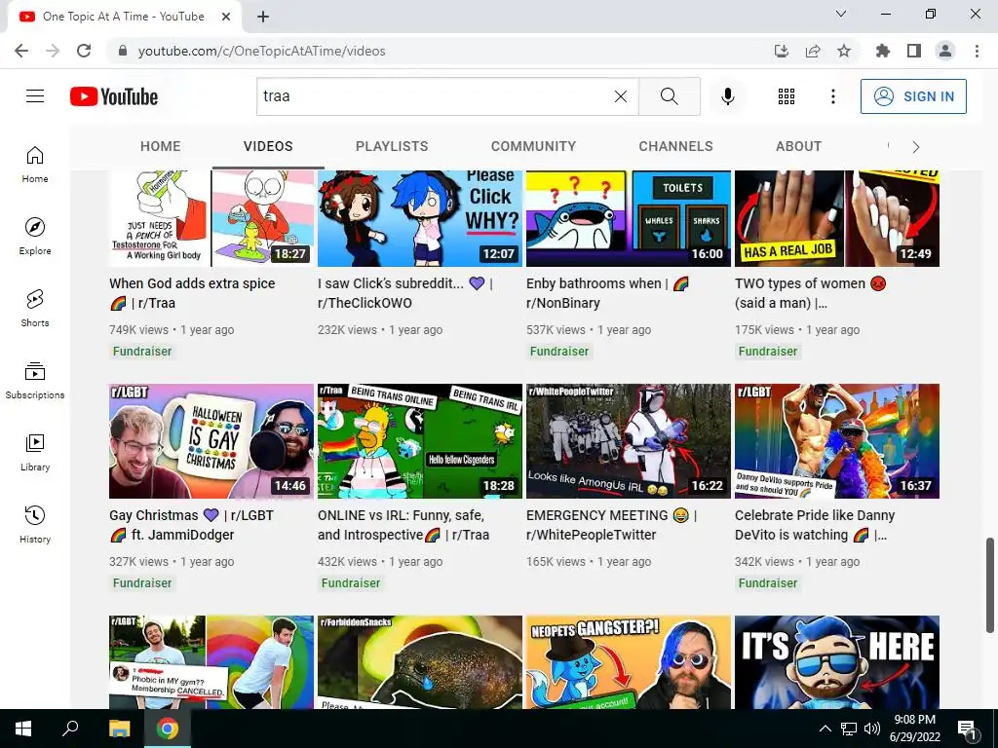Image resolution: width=998 pixels, height=748 pixels.
Task: Open the browser tab search dropdown
Action: pyautogui.click(x=841, y=14)
